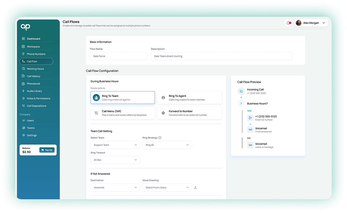Open the Ring Timeout dropdown
Image resolution: width=347 pixels, height=213 pixels.
115,160
